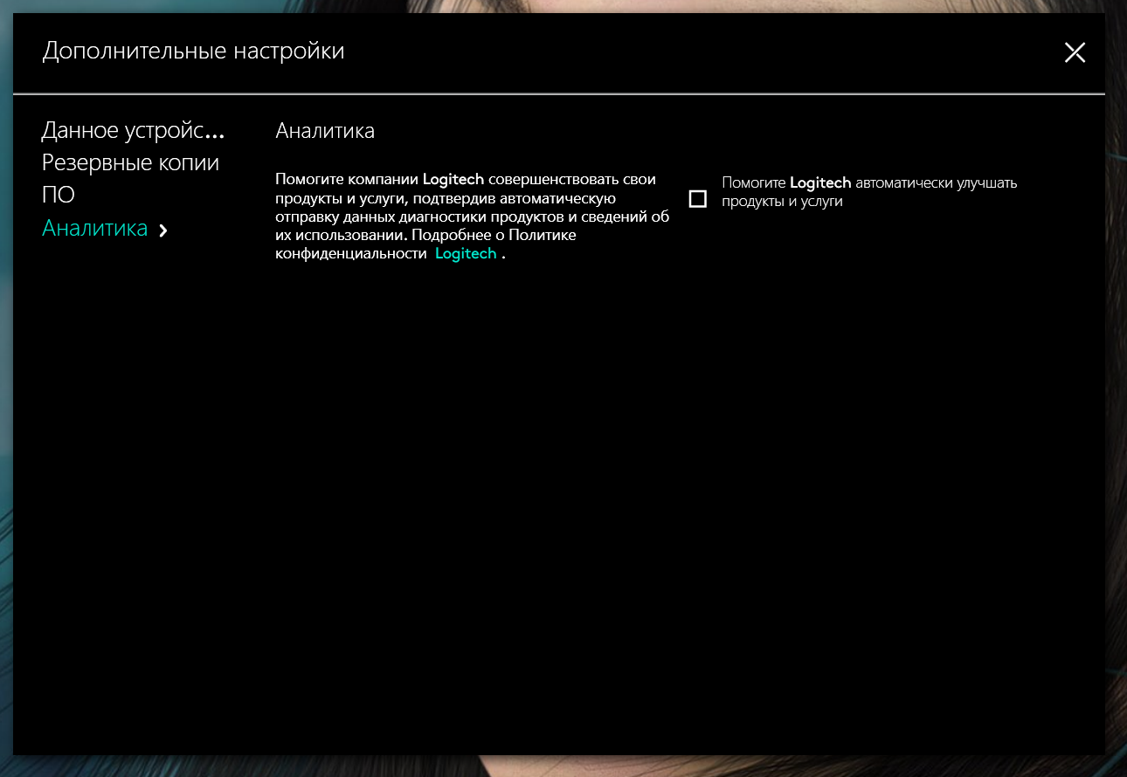Select Аналитика in the left sidebar
The width and height of the screenshot is (1127, 777).
[x=95, y=229]
